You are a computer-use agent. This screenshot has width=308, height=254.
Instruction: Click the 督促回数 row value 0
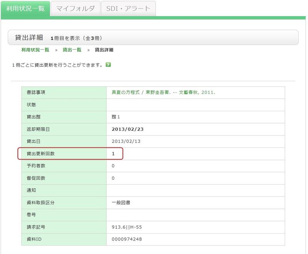pos(113,178)
